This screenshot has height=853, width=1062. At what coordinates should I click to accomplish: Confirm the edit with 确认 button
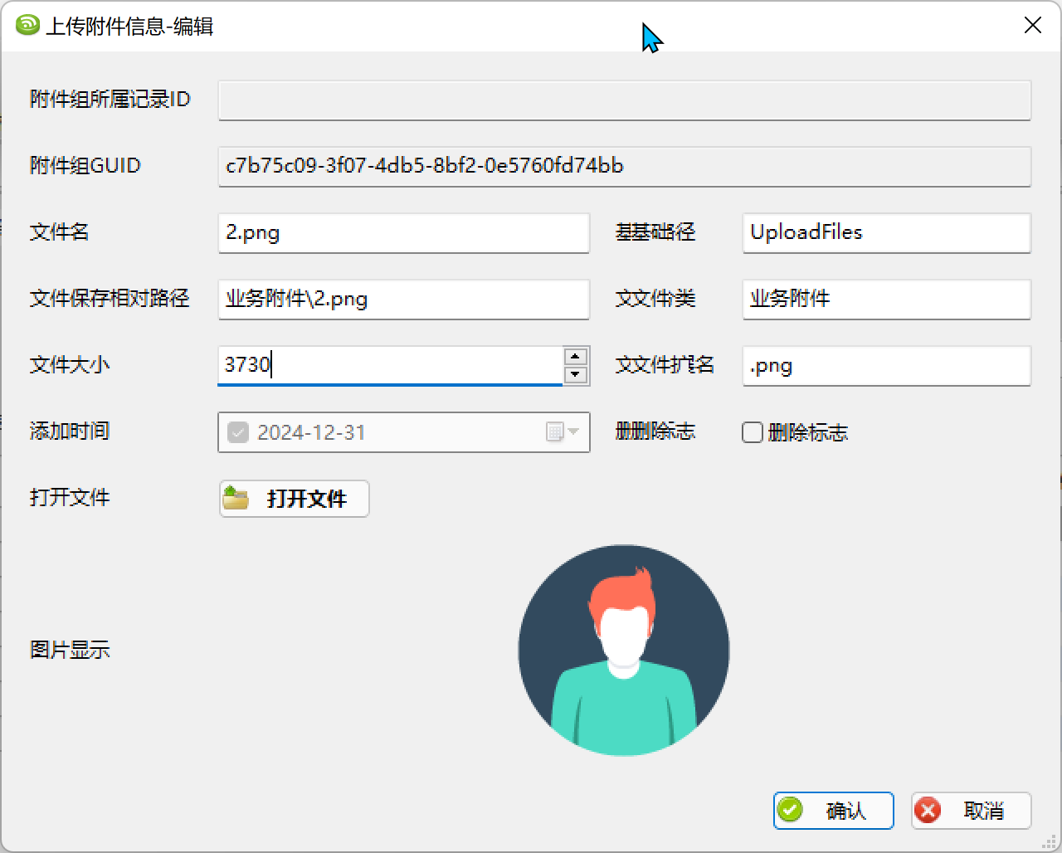point(834,811)
